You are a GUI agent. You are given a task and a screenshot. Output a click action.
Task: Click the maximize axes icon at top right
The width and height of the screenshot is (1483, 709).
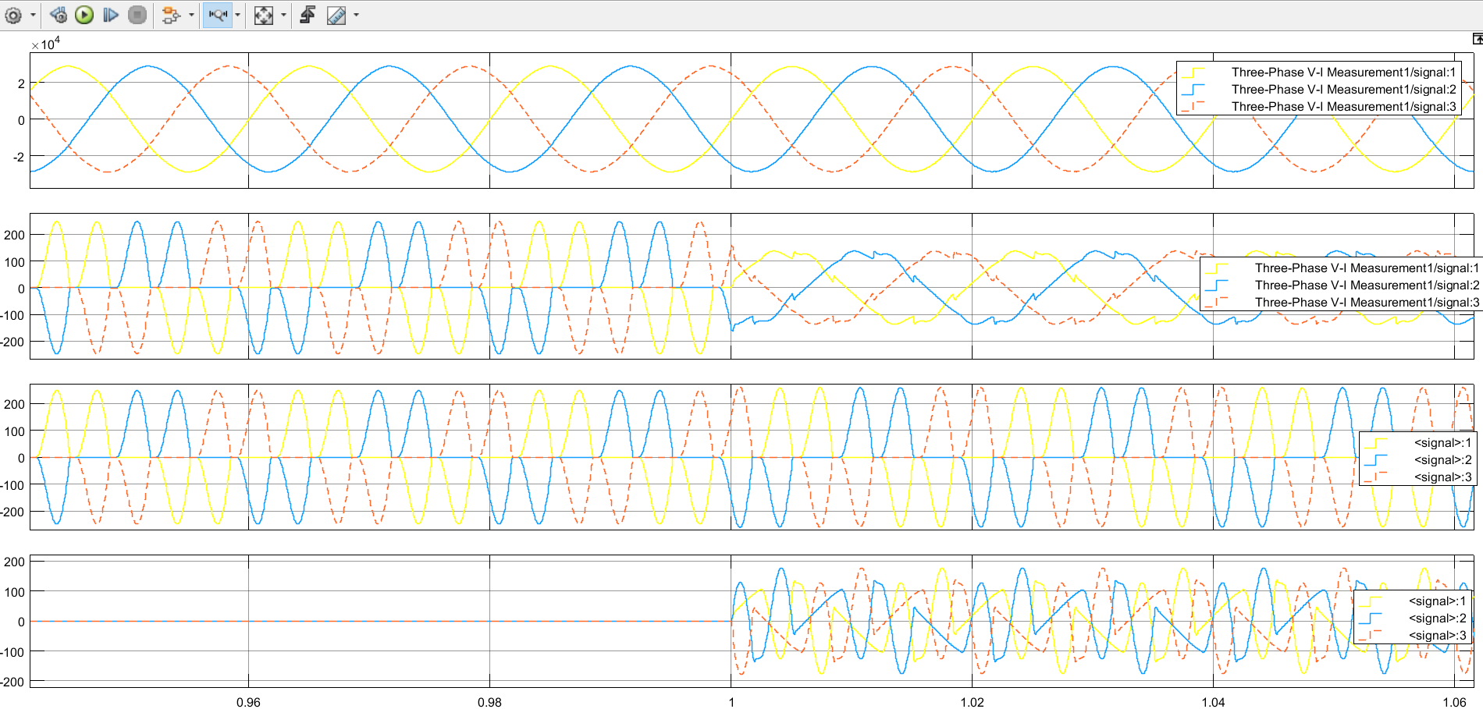tap(1477, 39)
